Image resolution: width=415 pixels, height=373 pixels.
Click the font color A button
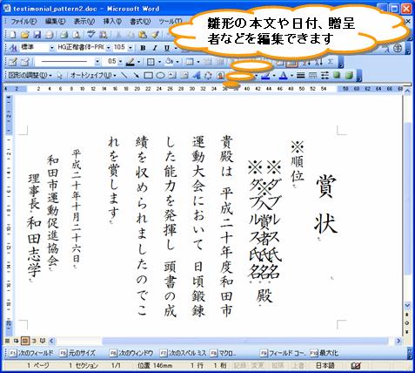pos(284,76)
